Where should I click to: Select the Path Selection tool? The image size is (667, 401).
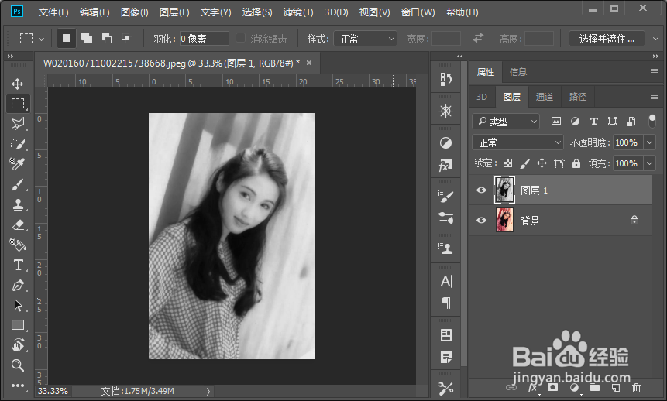[x=18, y=305]
